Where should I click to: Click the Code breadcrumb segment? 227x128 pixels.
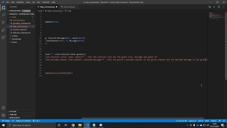coord(40,11)
